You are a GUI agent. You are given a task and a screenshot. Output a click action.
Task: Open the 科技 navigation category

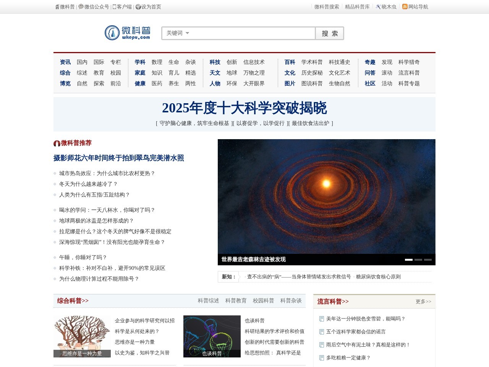[215, 62]
